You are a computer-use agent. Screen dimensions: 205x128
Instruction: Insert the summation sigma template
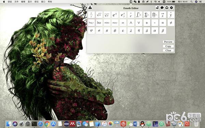pyautogui.click(x=147, y=15)
